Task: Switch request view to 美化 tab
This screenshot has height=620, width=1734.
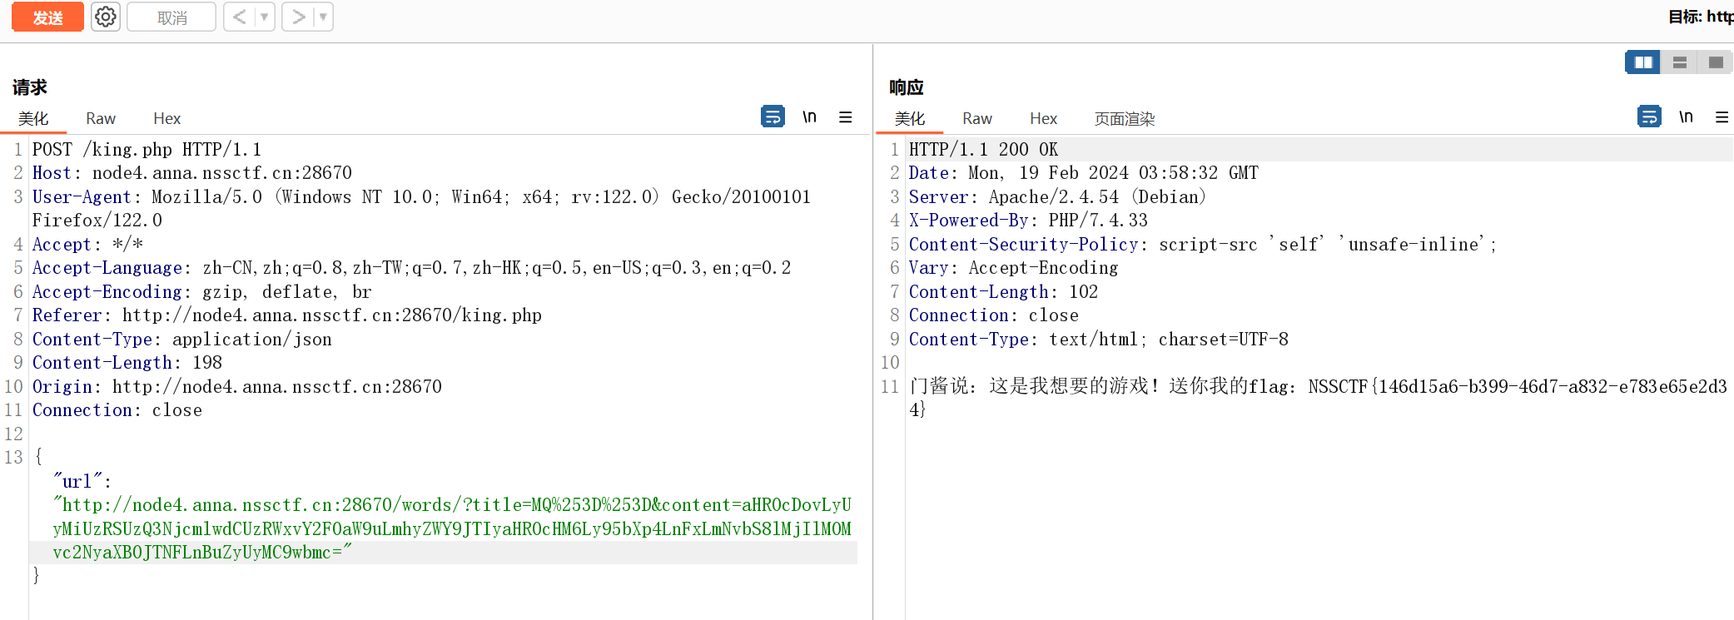Action: [33, 118]
